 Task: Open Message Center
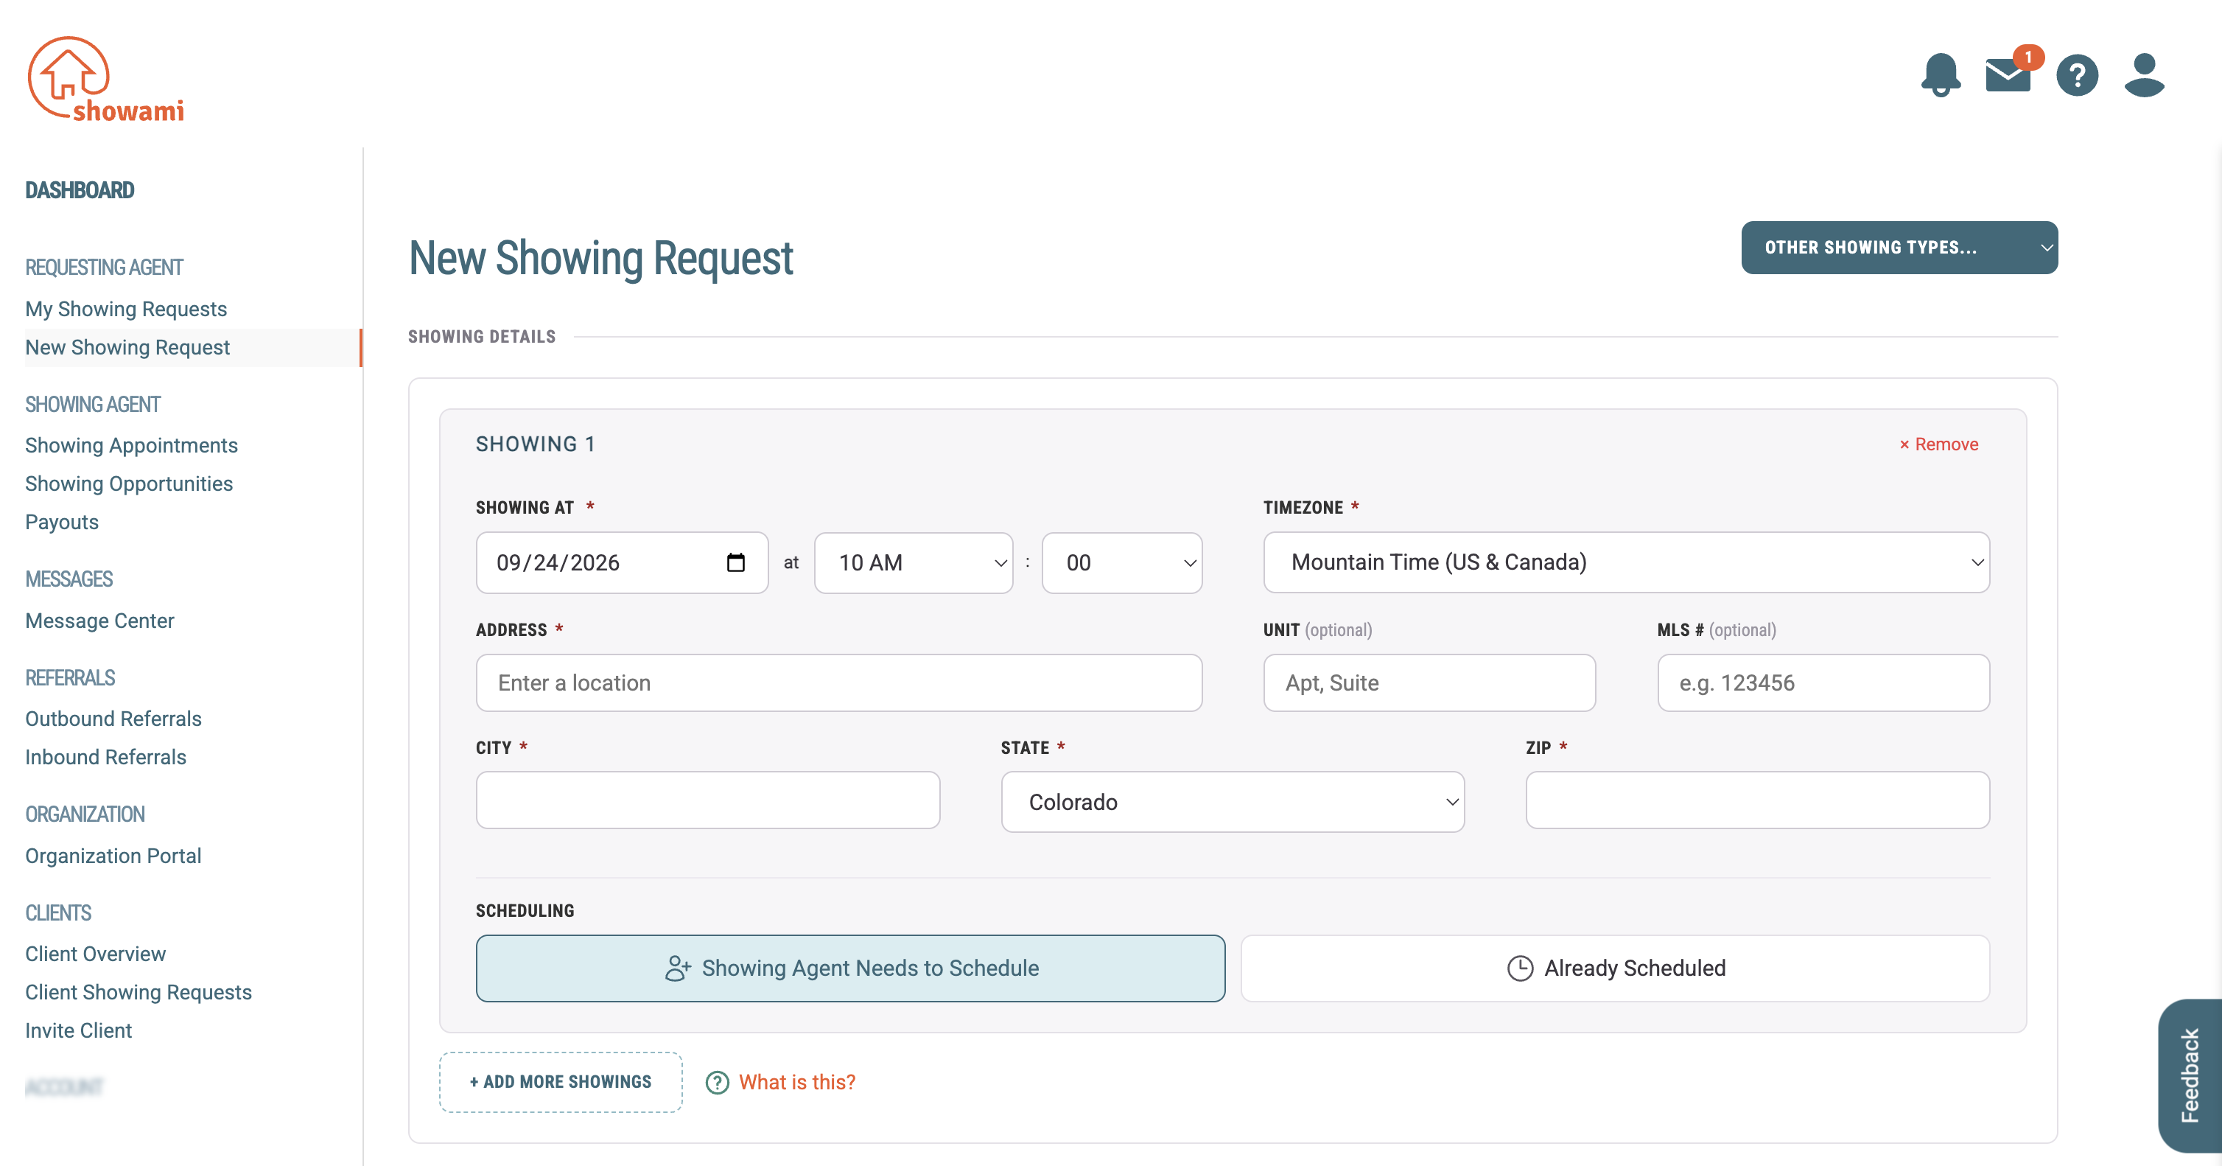click(99, 621)
